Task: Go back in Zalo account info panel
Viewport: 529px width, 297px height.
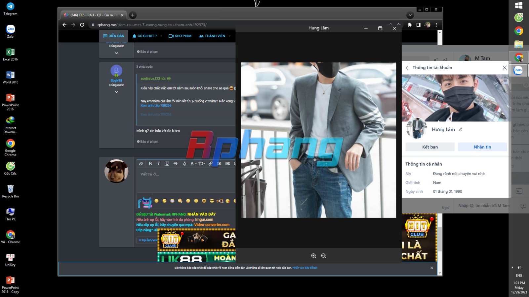Action: [x=407, y=68]
